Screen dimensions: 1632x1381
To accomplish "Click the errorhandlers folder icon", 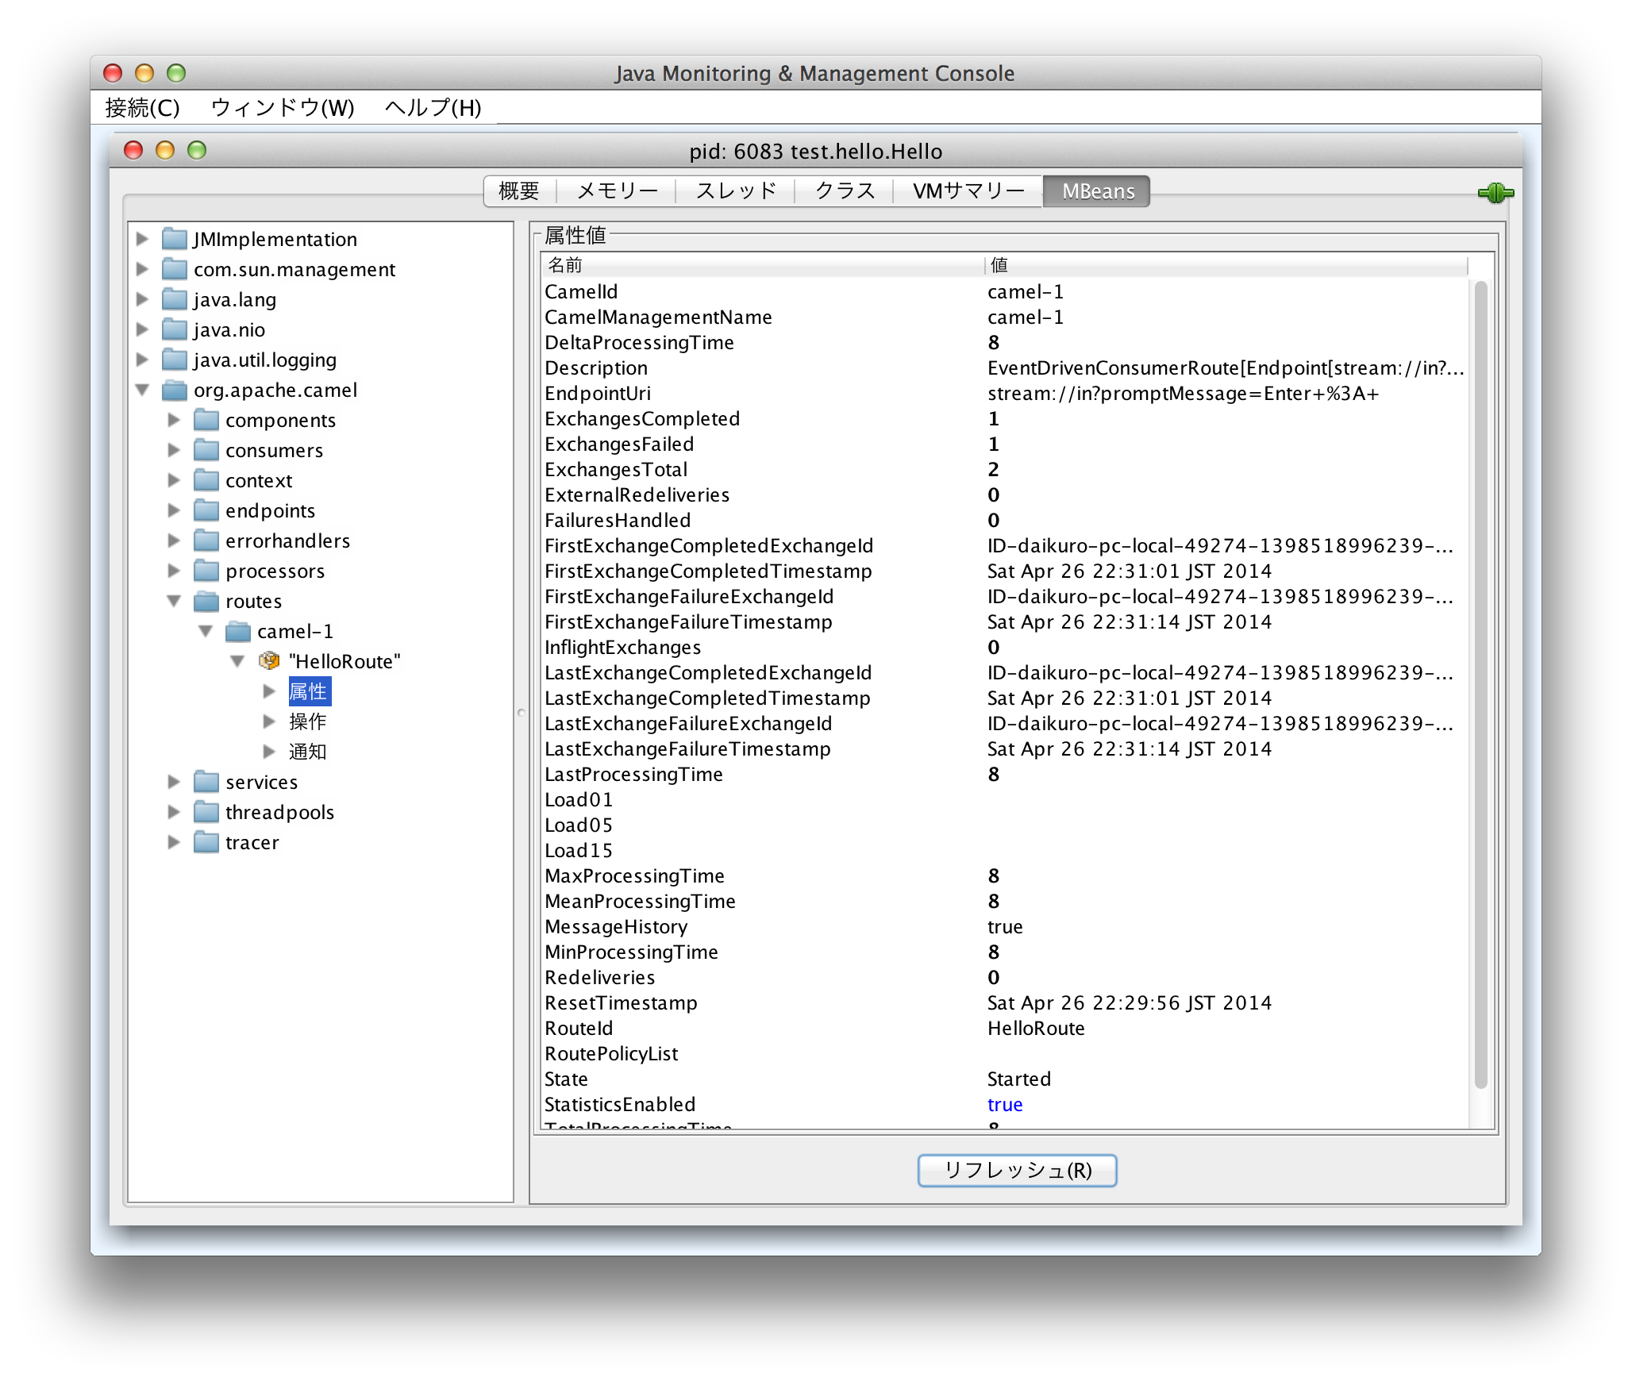I will click(x=206, y=540).
